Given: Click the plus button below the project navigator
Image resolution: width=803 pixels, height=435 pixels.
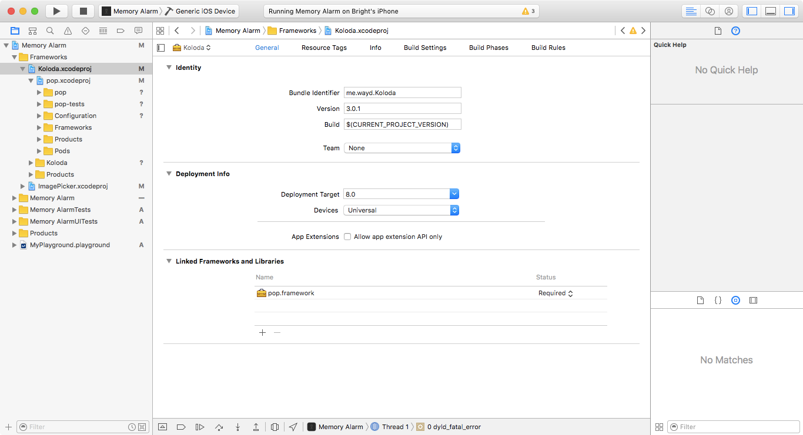Looking at the screenshot, I should point(8,427).
